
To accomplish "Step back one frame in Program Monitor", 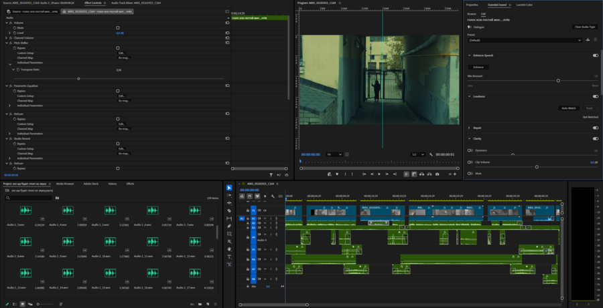I will tap(372, 174).
